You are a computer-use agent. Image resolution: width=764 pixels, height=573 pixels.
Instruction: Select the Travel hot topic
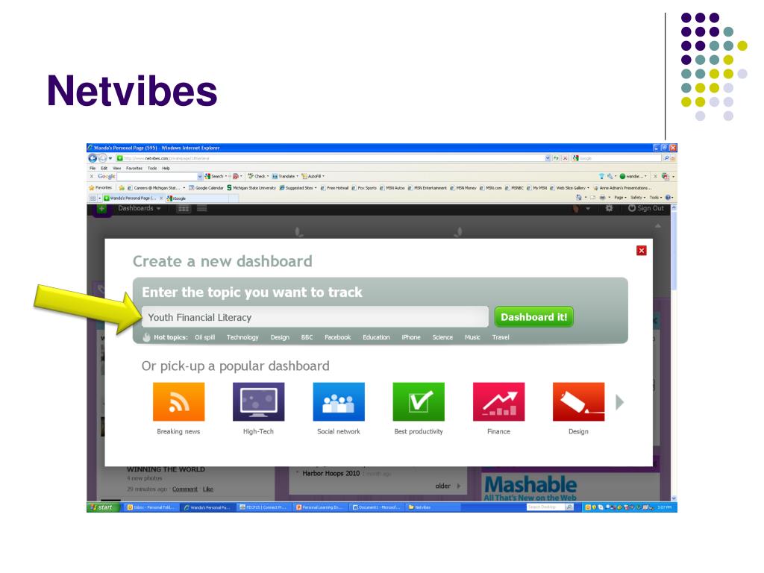pos(501,337)
